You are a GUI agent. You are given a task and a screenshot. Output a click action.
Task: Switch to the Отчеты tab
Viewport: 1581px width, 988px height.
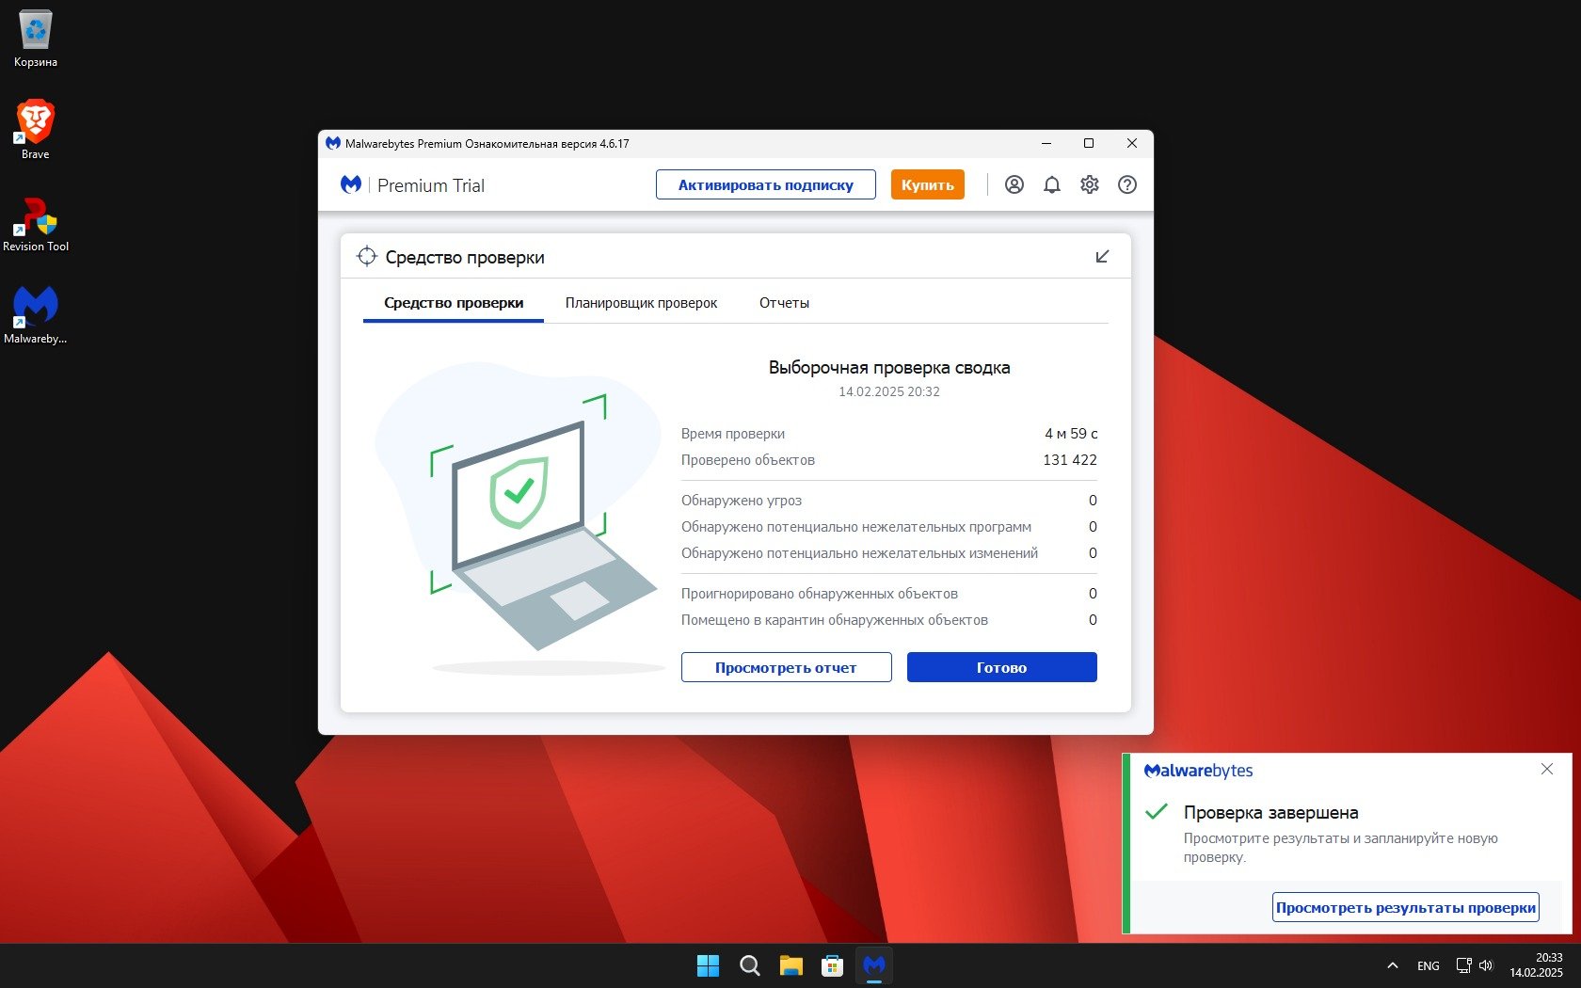(x=784, y=303)
